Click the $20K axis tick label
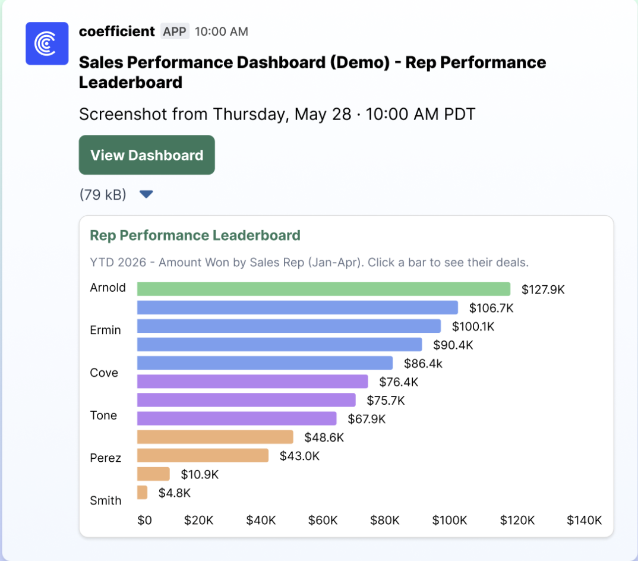The image size is (638, 561). click(198, 520)
